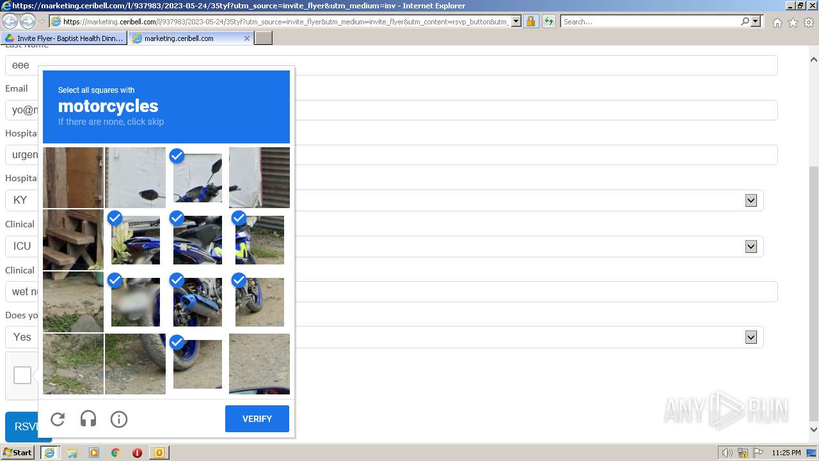Select the wooden steps square
The image size is (819, 461).
point(73,239)
